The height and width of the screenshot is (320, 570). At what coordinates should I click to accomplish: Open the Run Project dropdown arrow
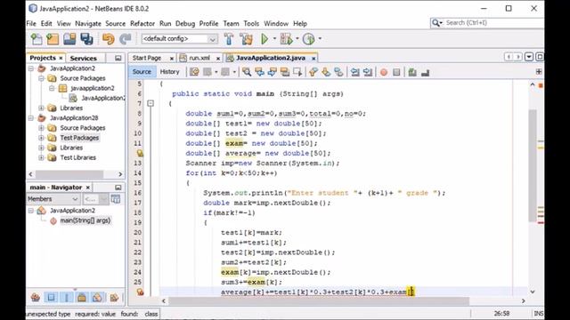(274, 38)
